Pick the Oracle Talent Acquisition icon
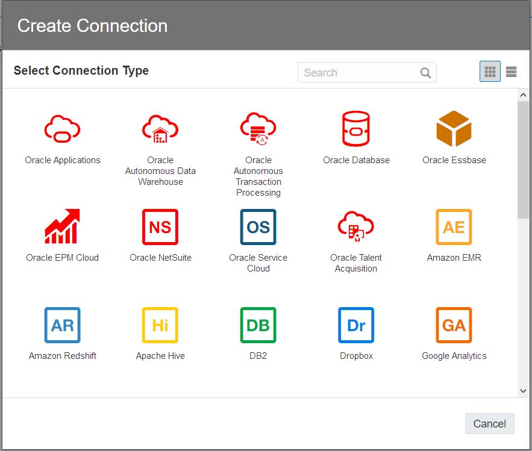This screenshot has width=532, height=451. 355,226
